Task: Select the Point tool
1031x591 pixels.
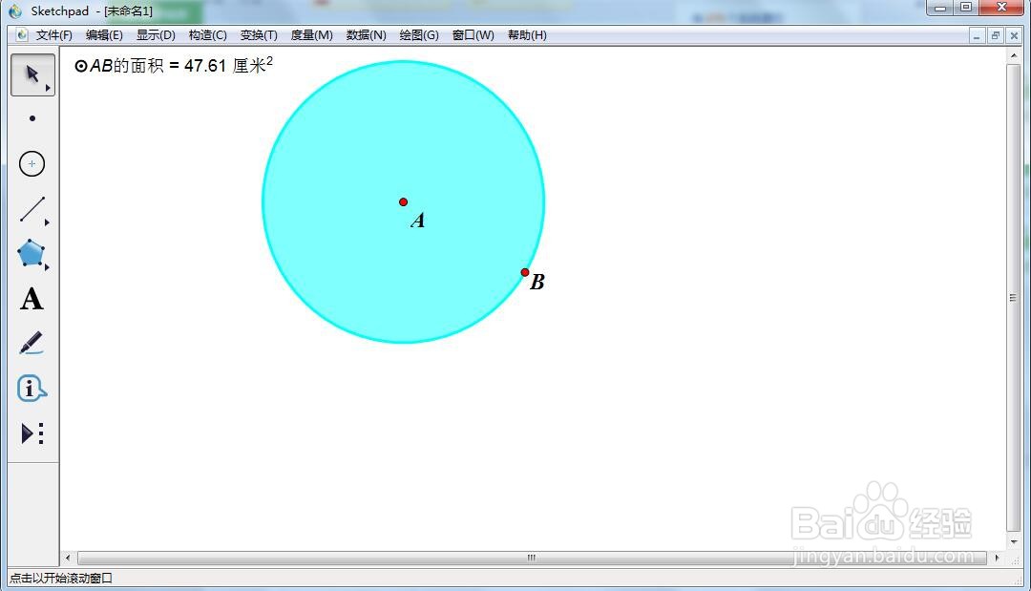Action: click(x=32, y=118)
